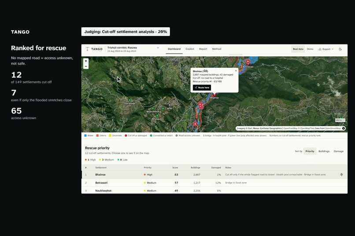Open the Export dropdown menu
Image resolution: width=355 pixels, height=236 pixels.
click(x=326, y=49)
